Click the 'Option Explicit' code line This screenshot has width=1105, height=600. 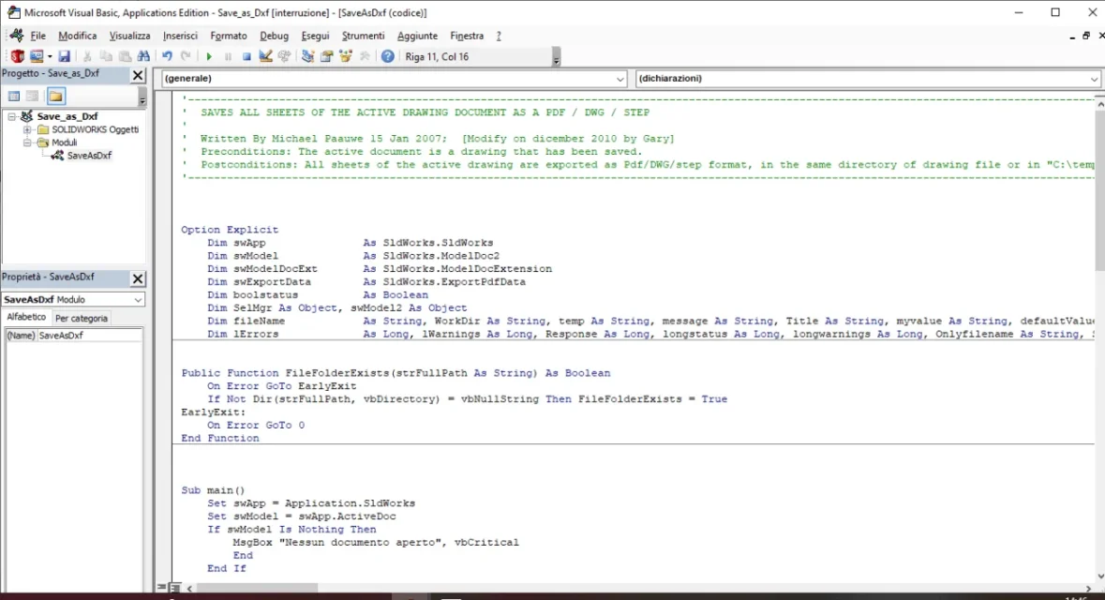click(x=230, y=230)
